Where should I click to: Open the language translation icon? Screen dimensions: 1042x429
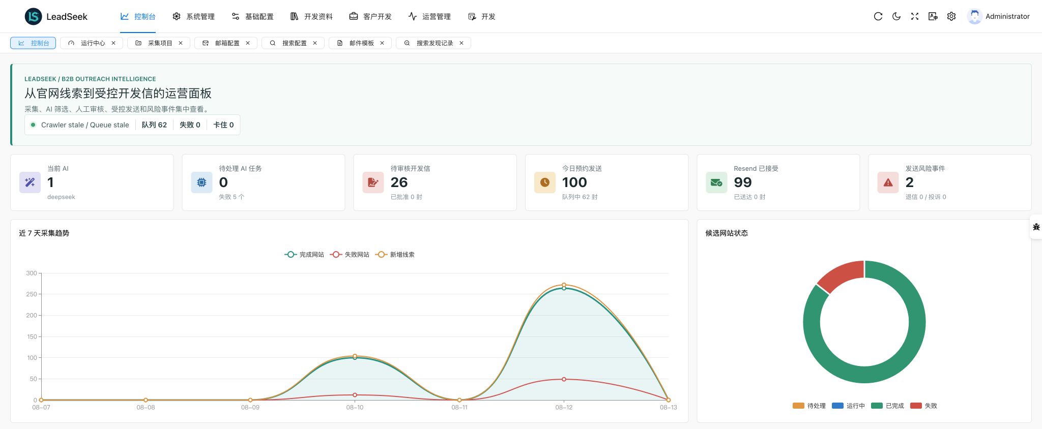click(933, 16)
